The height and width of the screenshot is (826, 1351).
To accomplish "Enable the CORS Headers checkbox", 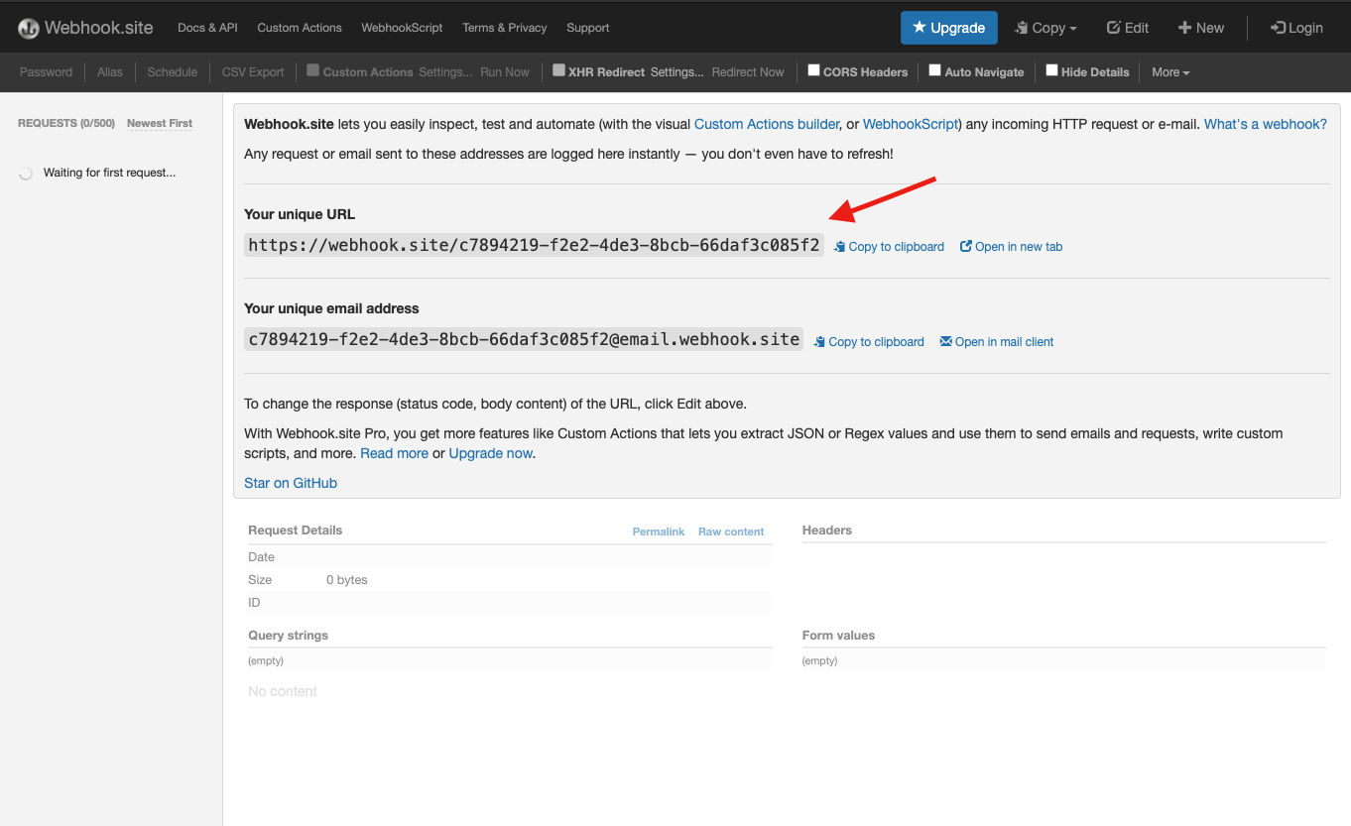I will pyautogui.click(x=814, y=70).
